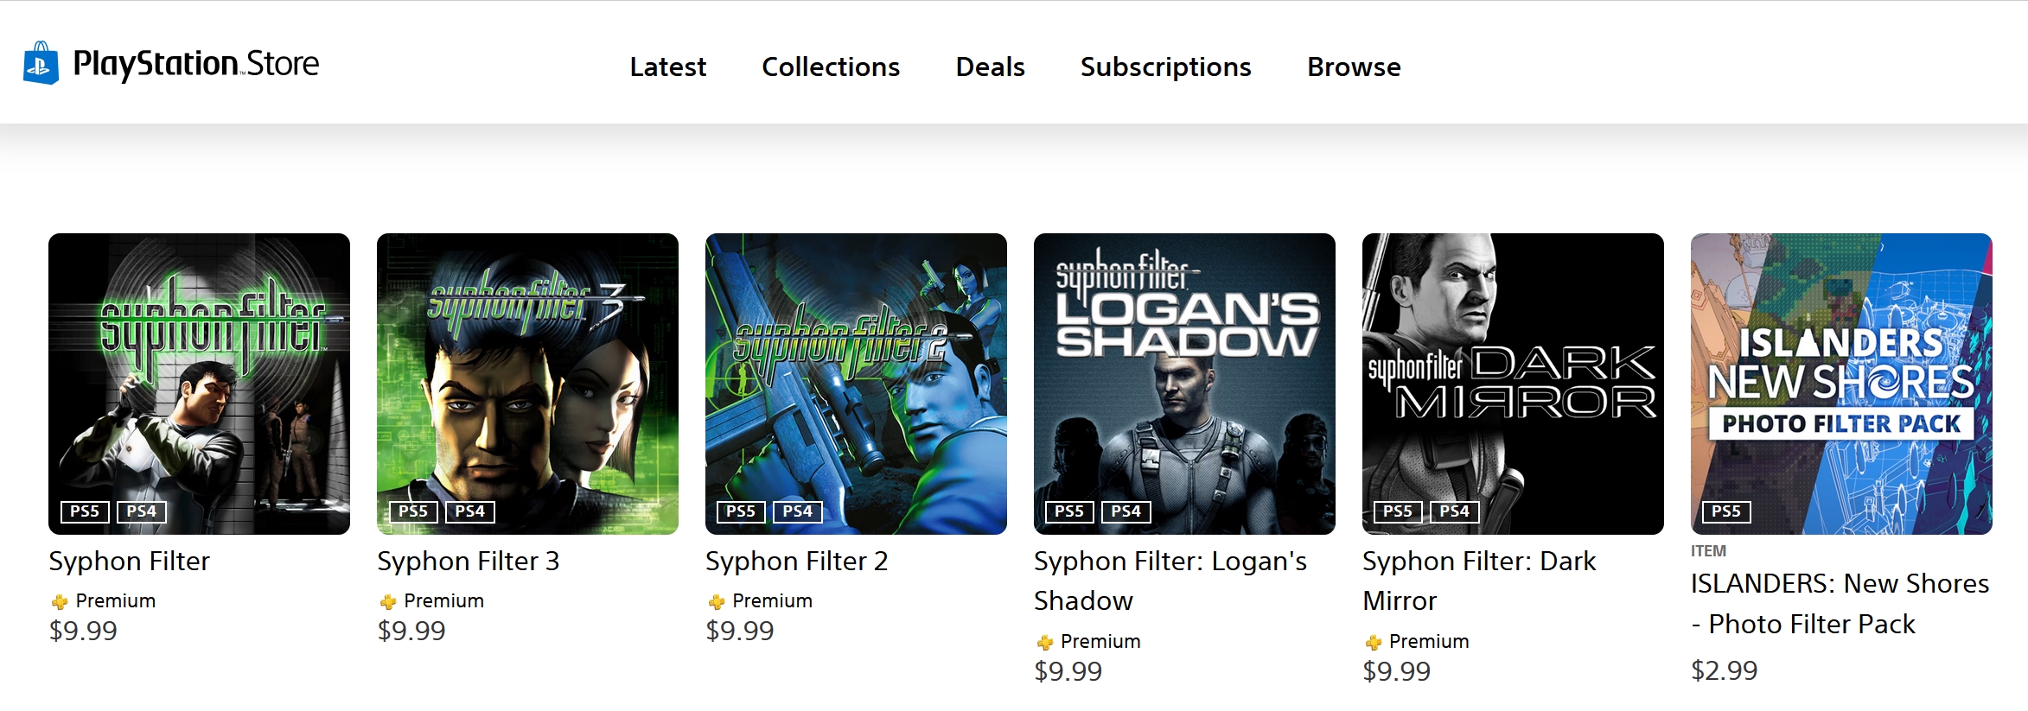Click the PS Plus icon under Syphon Filter 3
The width and height of the screenshot is (2028, 711).
pos(388,601)
